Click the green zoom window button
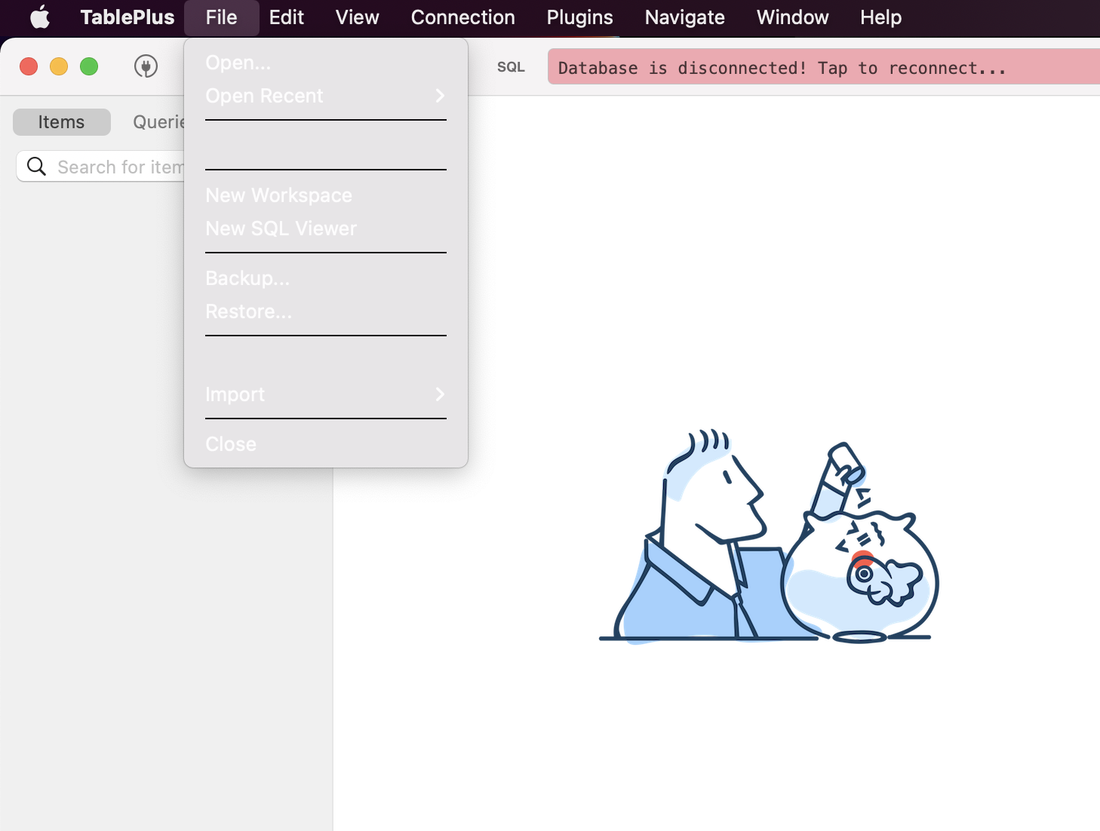The image size is (1100, 831). pos(89,66)
